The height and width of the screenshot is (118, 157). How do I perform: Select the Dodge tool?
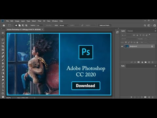3,80
